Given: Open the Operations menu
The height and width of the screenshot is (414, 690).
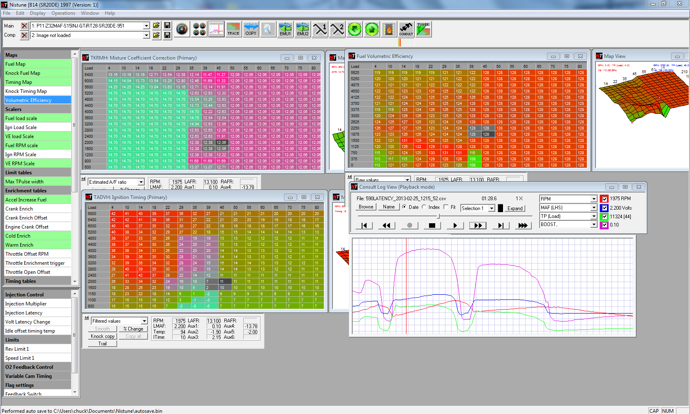Looking at the screenshot, I should pos(63,13).
